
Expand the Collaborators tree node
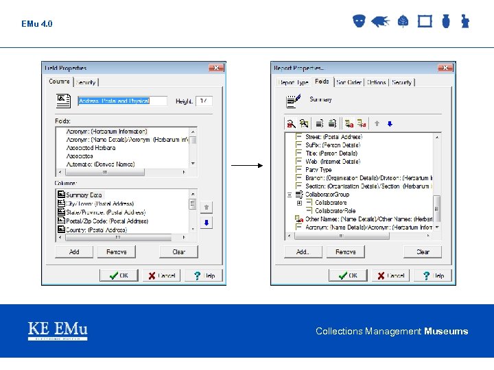(x=299, y=203)
